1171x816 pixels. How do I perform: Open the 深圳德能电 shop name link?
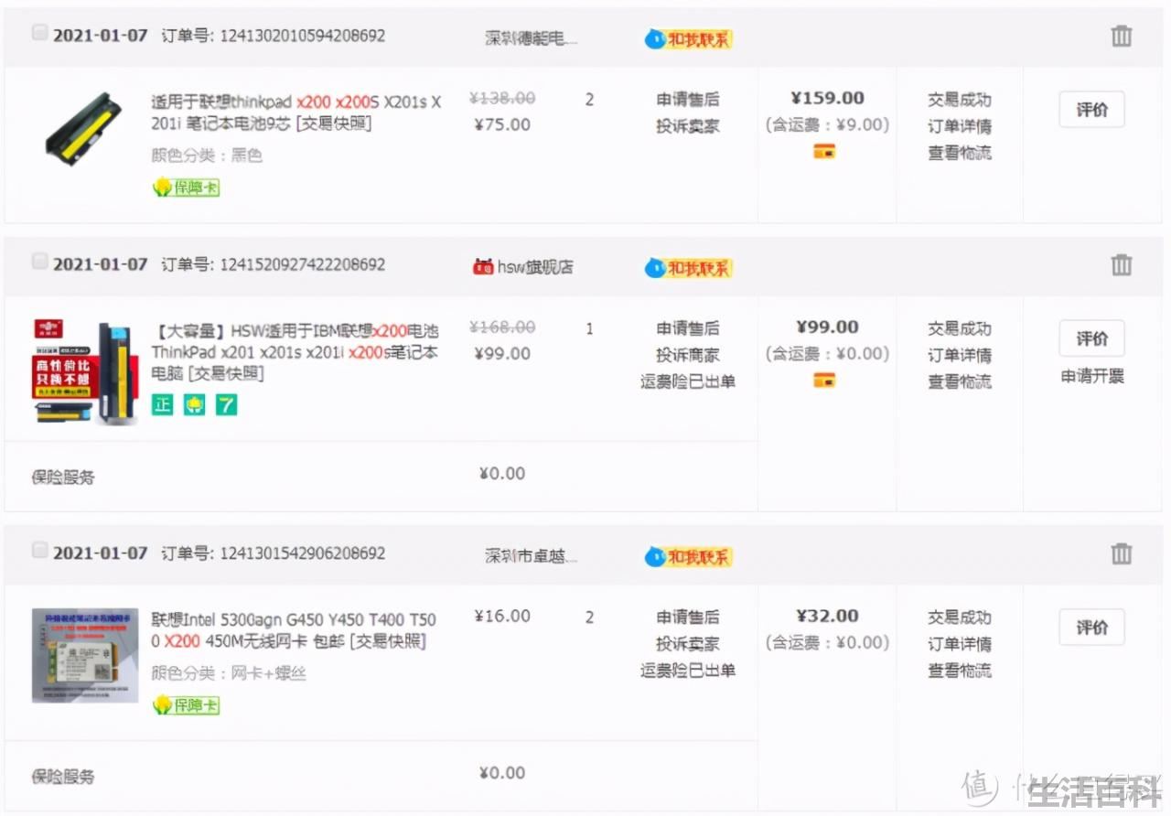pyautogui.click(x=532, y=38)
